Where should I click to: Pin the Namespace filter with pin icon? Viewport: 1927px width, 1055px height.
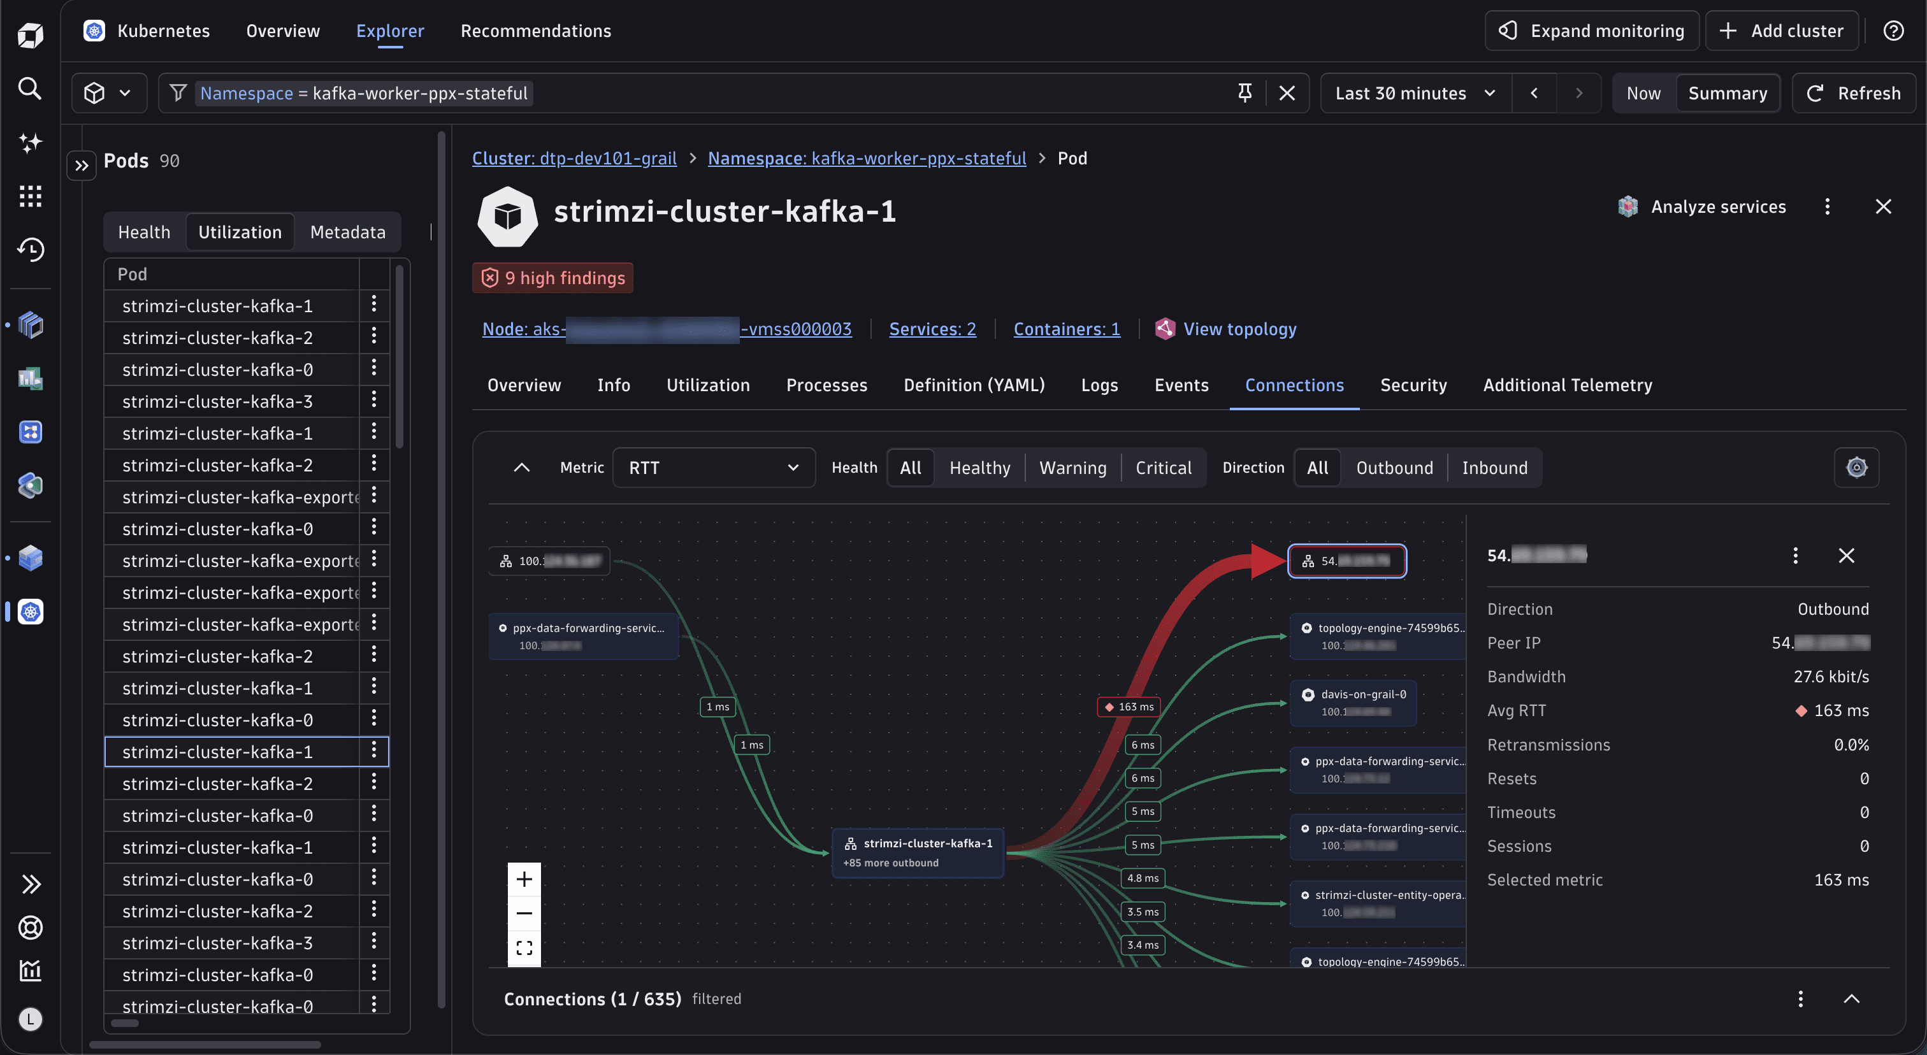(x=1245, y=93)
